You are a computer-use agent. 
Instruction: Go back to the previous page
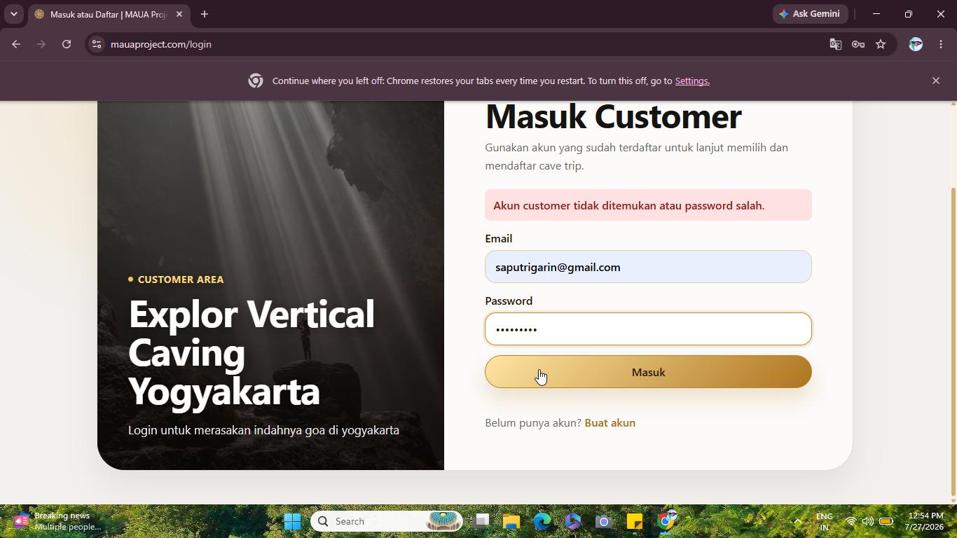16,44
